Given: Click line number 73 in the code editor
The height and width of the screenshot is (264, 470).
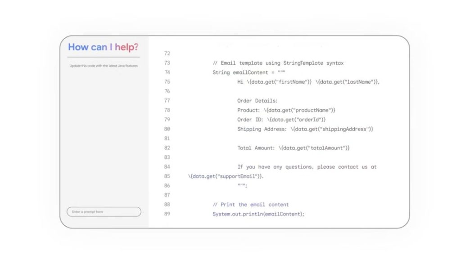Looking at the screenshot, I should [x=167, y=63].
